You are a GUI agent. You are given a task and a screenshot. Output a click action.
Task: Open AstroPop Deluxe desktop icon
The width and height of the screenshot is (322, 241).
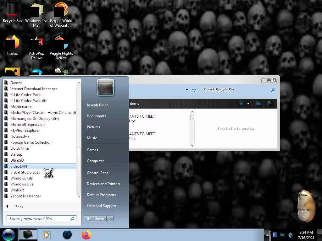pyautogui.click(x=36, y=48)
